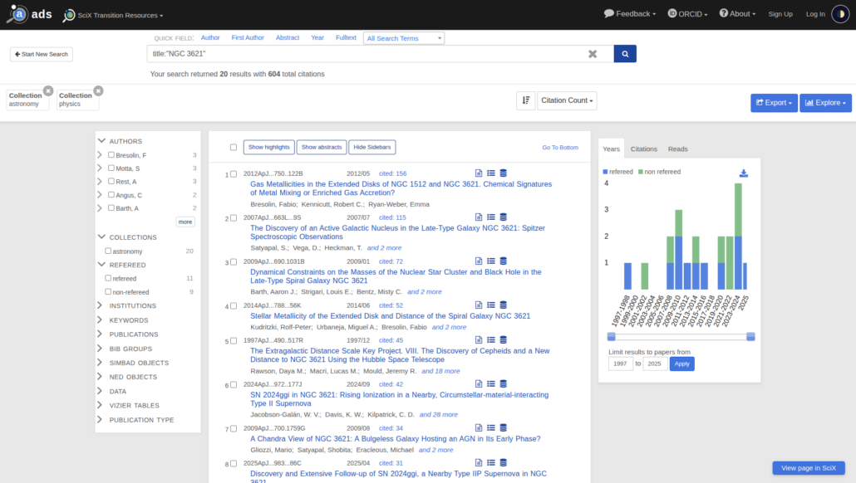Open references list icon for result 2
Viewport: 856px width, 483px height.
491,218
